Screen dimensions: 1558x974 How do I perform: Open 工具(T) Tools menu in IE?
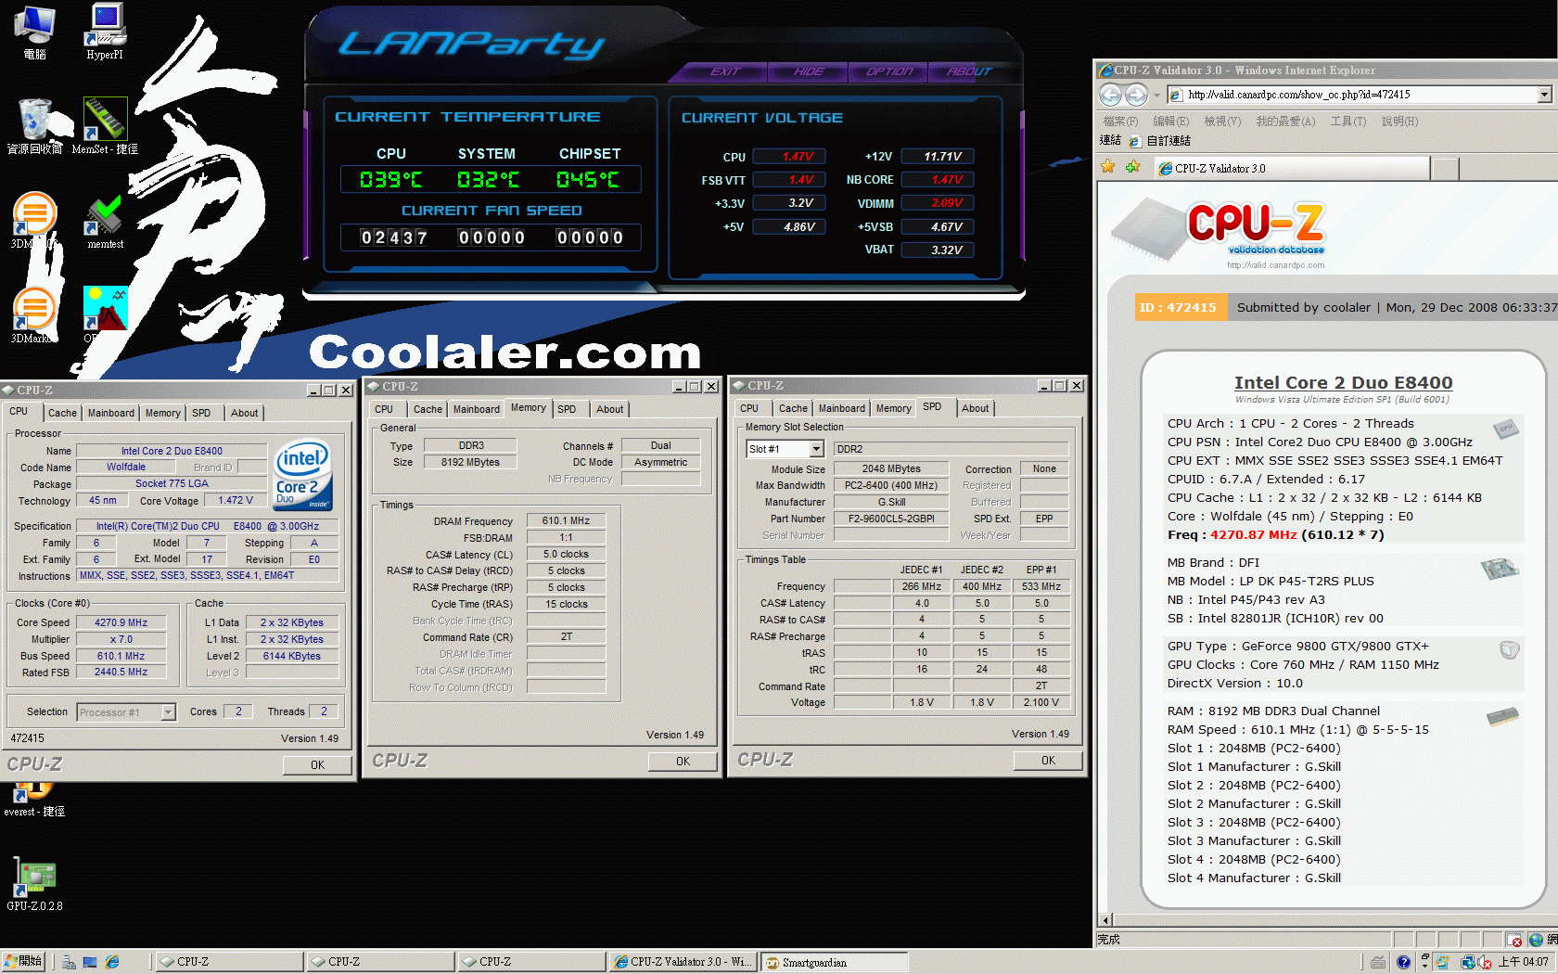[x=1348, y=122]
